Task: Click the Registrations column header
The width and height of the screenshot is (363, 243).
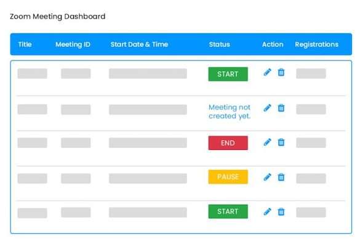Action: click(317, 44)
